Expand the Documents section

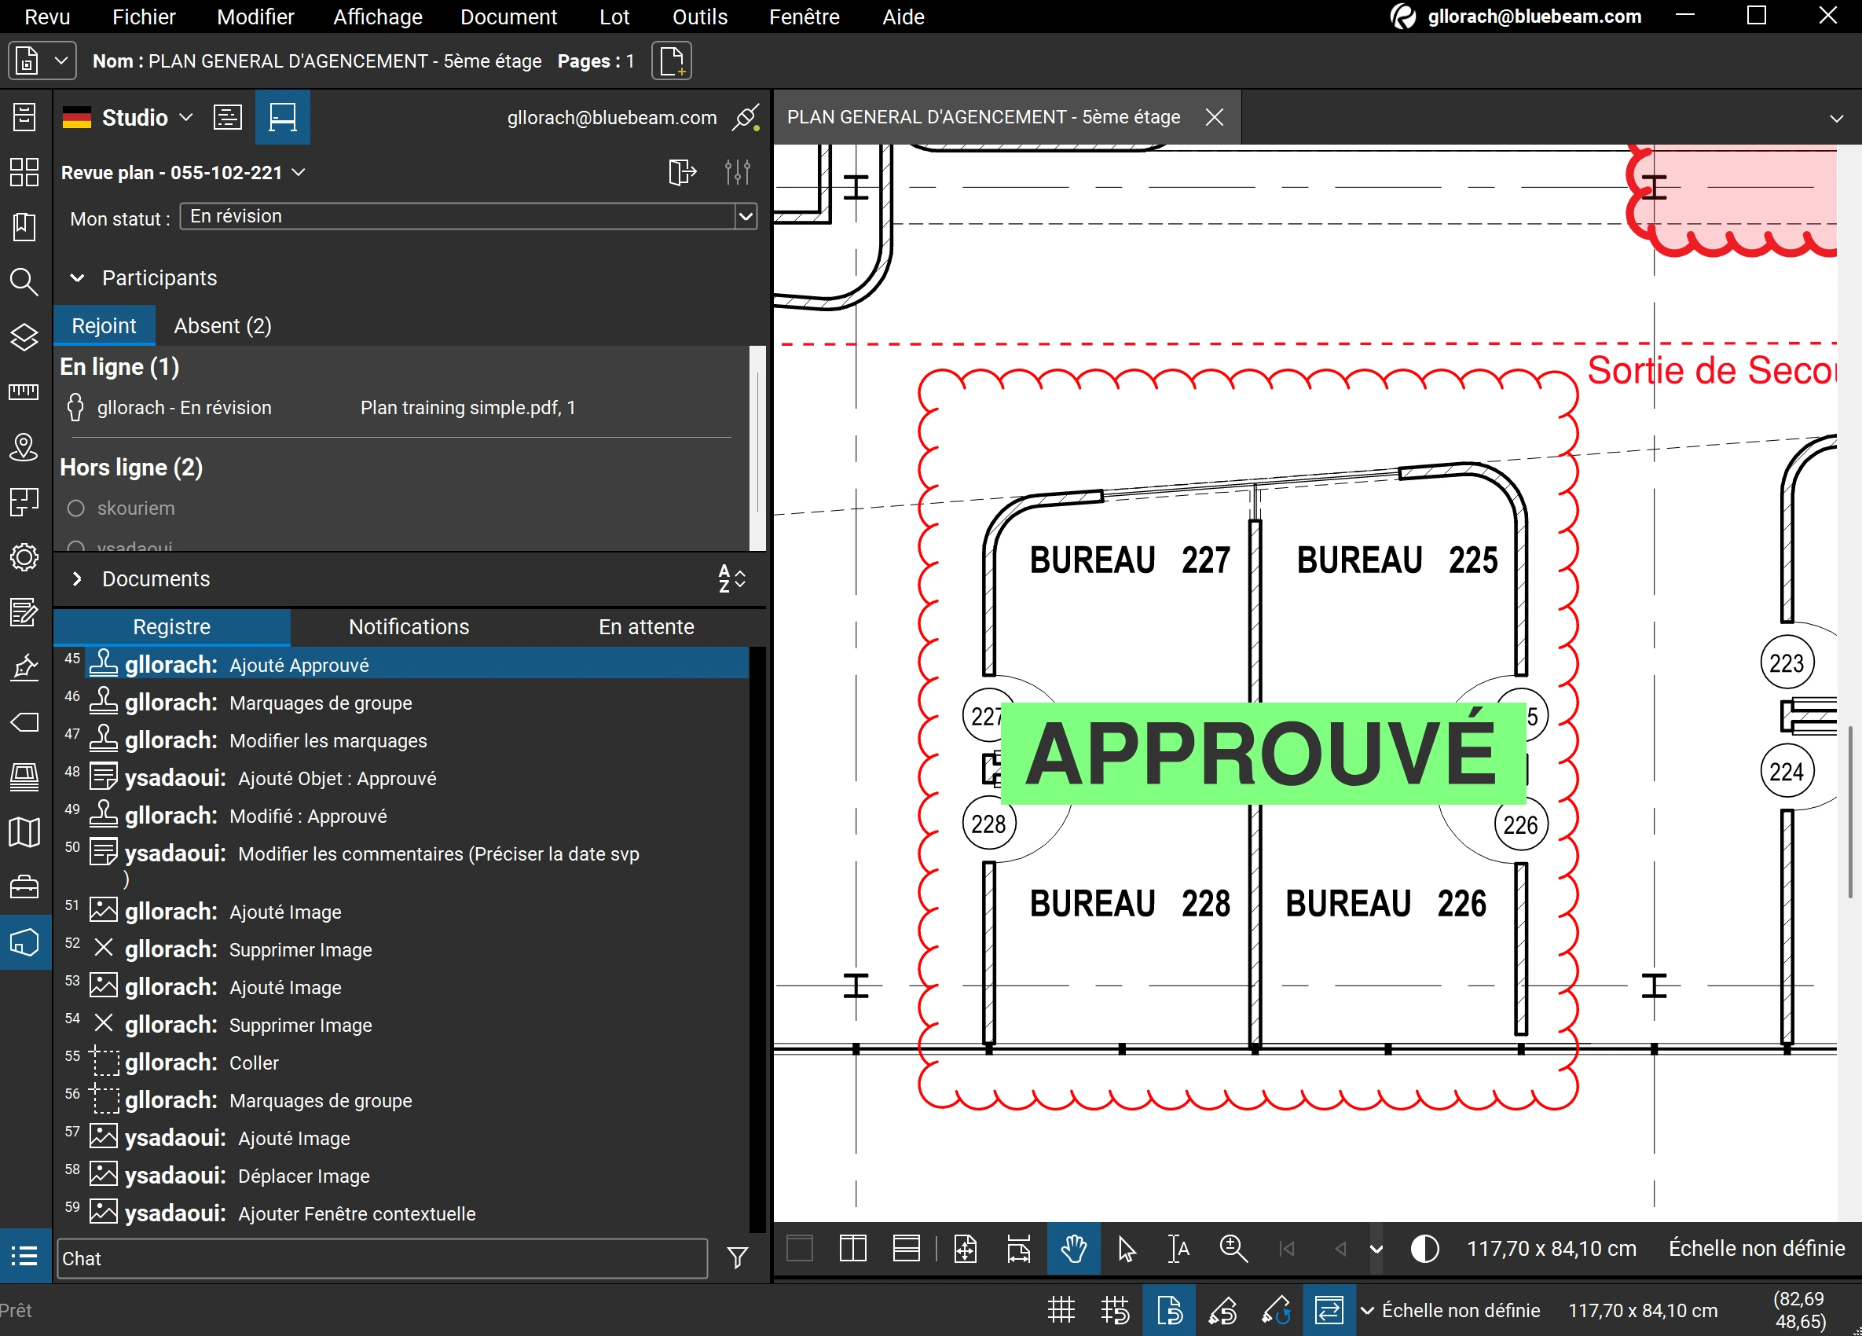tap(77, 579)
